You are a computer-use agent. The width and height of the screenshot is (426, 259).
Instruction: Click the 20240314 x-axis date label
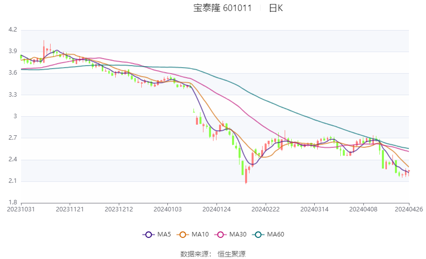[314, 209]
